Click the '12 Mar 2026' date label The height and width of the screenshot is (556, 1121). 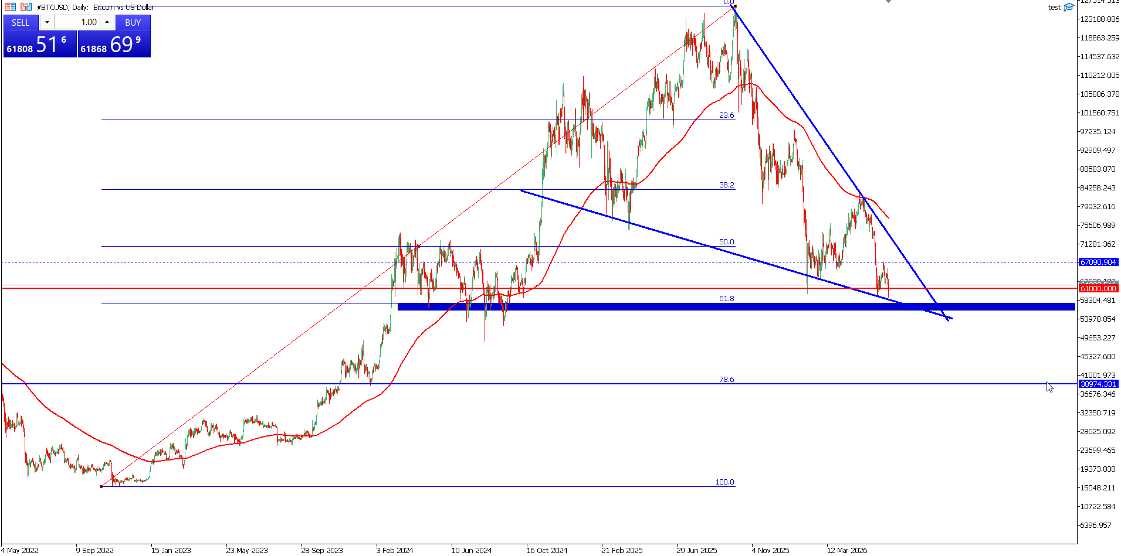[x=847, y=550]
